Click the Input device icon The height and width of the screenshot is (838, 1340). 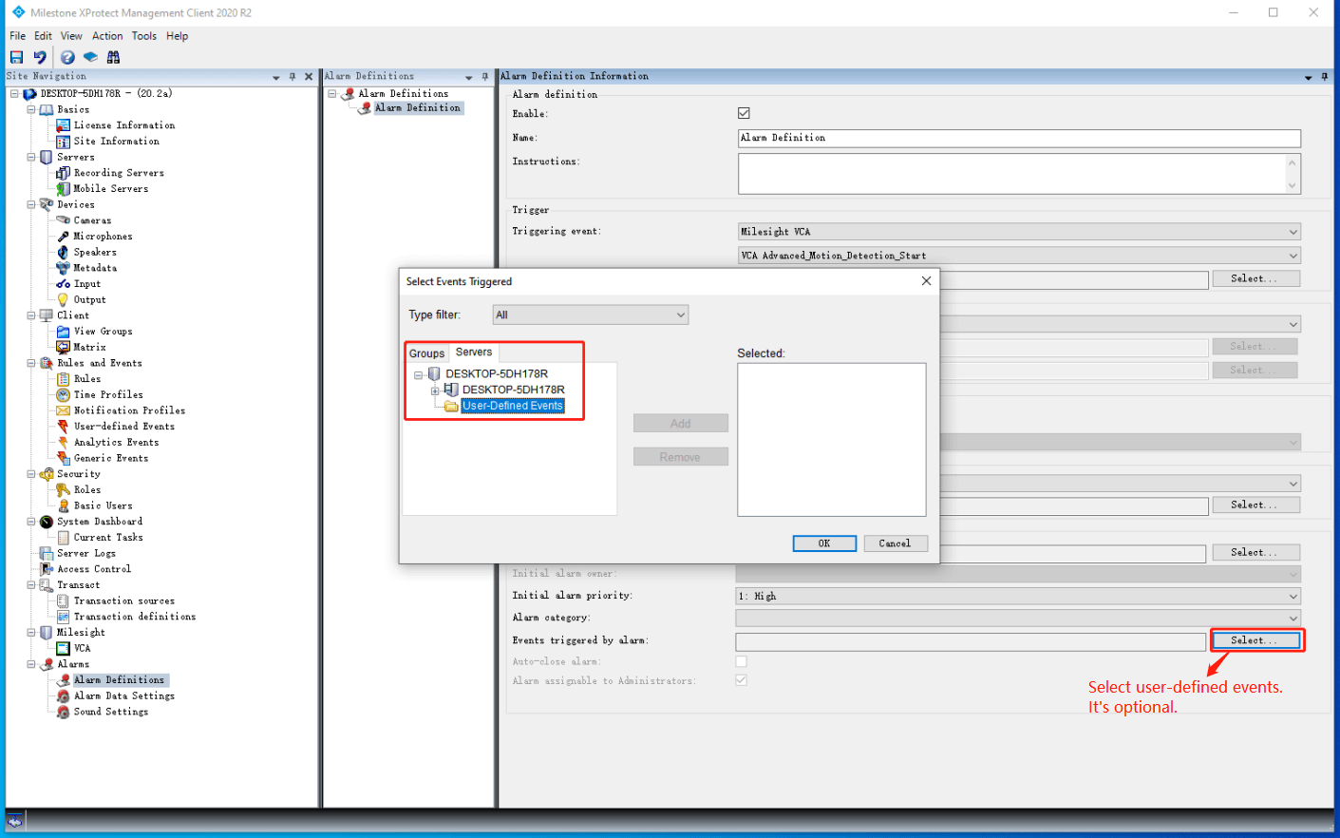click(x=64, y=284)
